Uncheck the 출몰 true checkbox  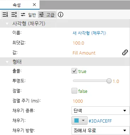[74, 71]
